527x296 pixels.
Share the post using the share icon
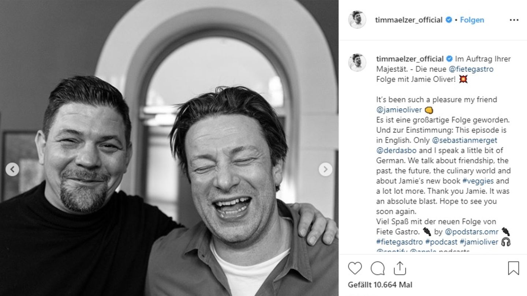400,269
